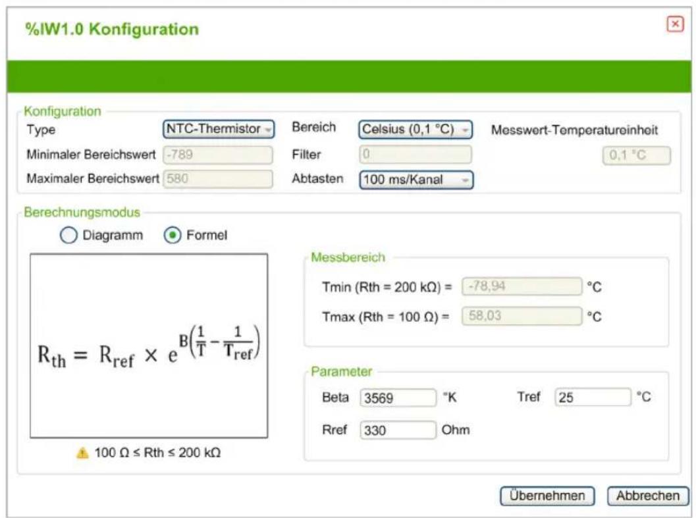Close the %IW1.0 Konfiguration dialog
696x518 pixels.
coord(675,24)
